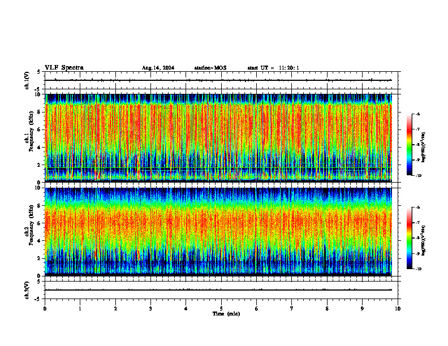Image resolution: width=448 pixels, height=346 pixels.
Task: Select the start UT 11:20:1 text
Action: (273, 68)
